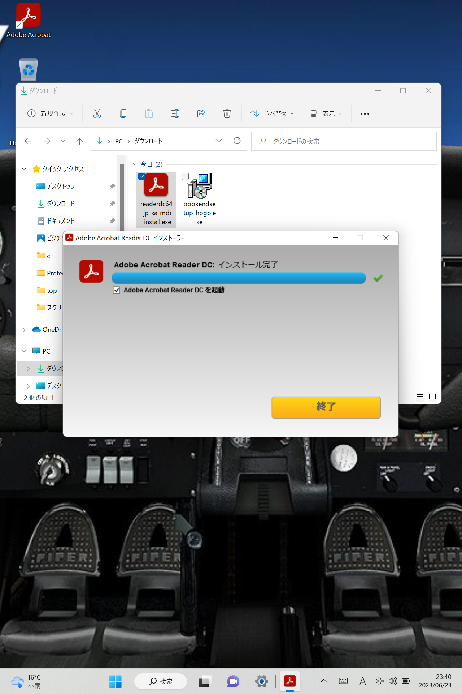
Task: Select the readerdc64_jp_xa_mdr_install.exe file
Action: pos(156,200)
